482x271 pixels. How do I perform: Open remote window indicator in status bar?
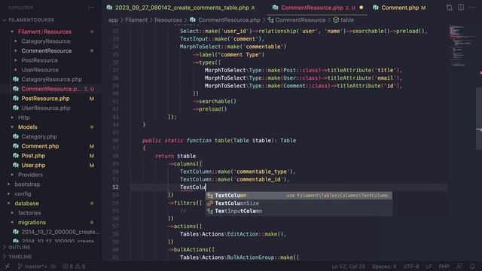(x=8, y=266)
